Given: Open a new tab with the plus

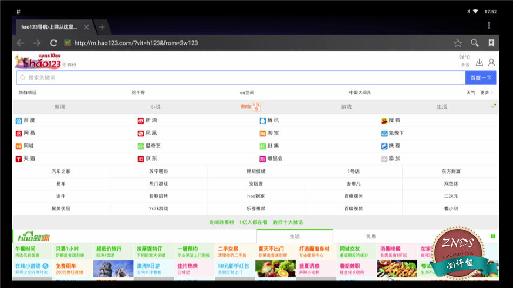Looking at the screenshot, I should [x=102, y=27].
